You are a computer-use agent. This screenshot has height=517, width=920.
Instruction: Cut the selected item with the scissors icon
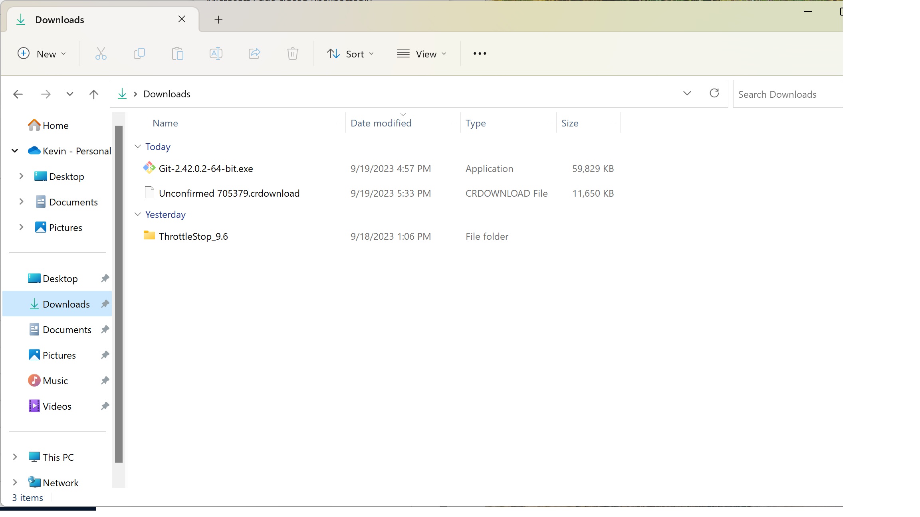click(x=101, y=53)
